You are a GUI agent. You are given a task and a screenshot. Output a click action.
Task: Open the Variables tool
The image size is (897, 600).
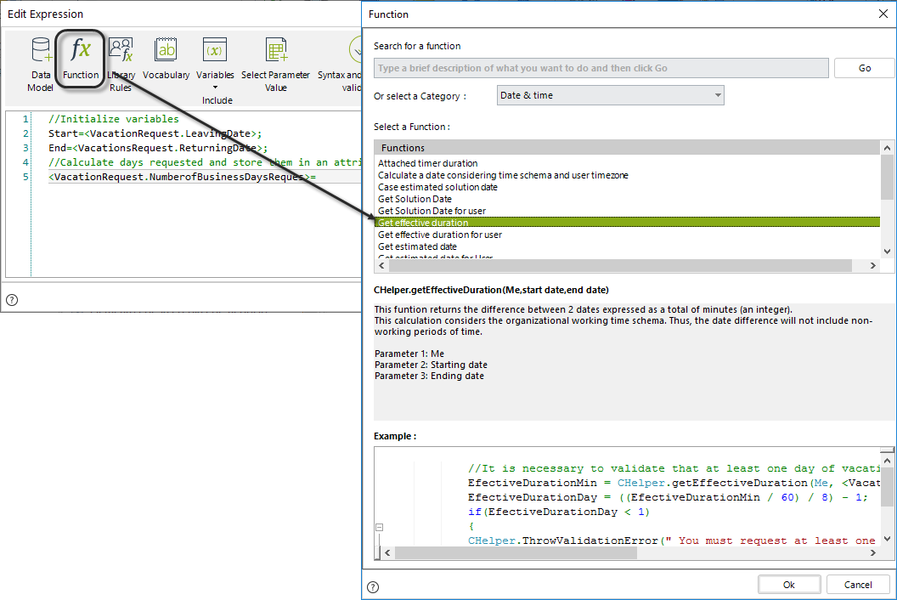click(x=215, y=59)
